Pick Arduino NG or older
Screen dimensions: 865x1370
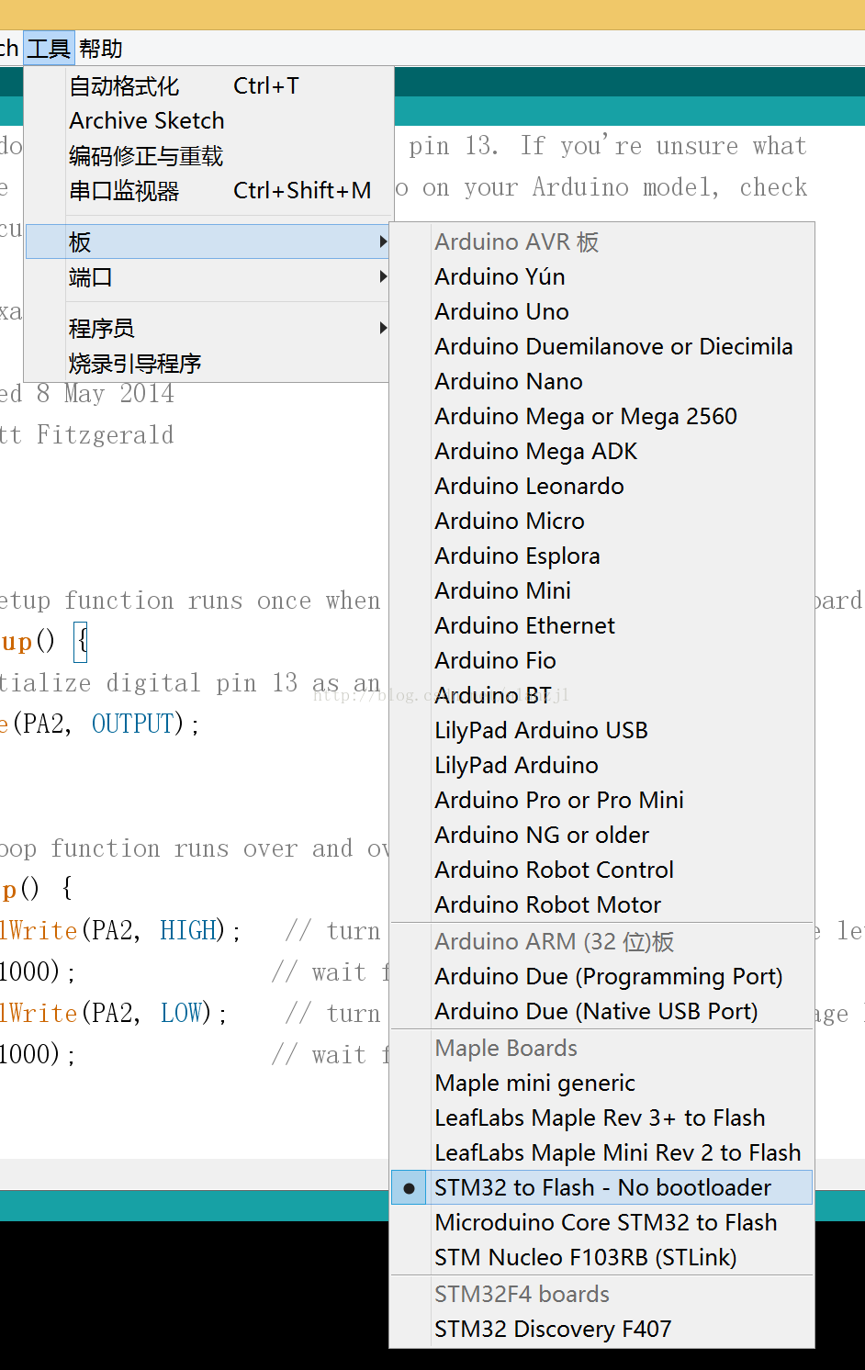602,836
